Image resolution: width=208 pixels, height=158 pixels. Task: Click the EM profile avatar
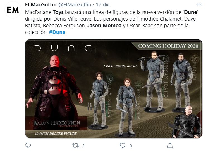coord(13,10)
